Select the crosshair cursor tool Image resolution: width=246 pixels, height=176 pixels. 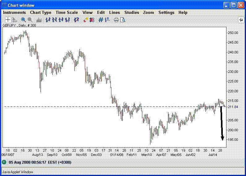point(8,20)
